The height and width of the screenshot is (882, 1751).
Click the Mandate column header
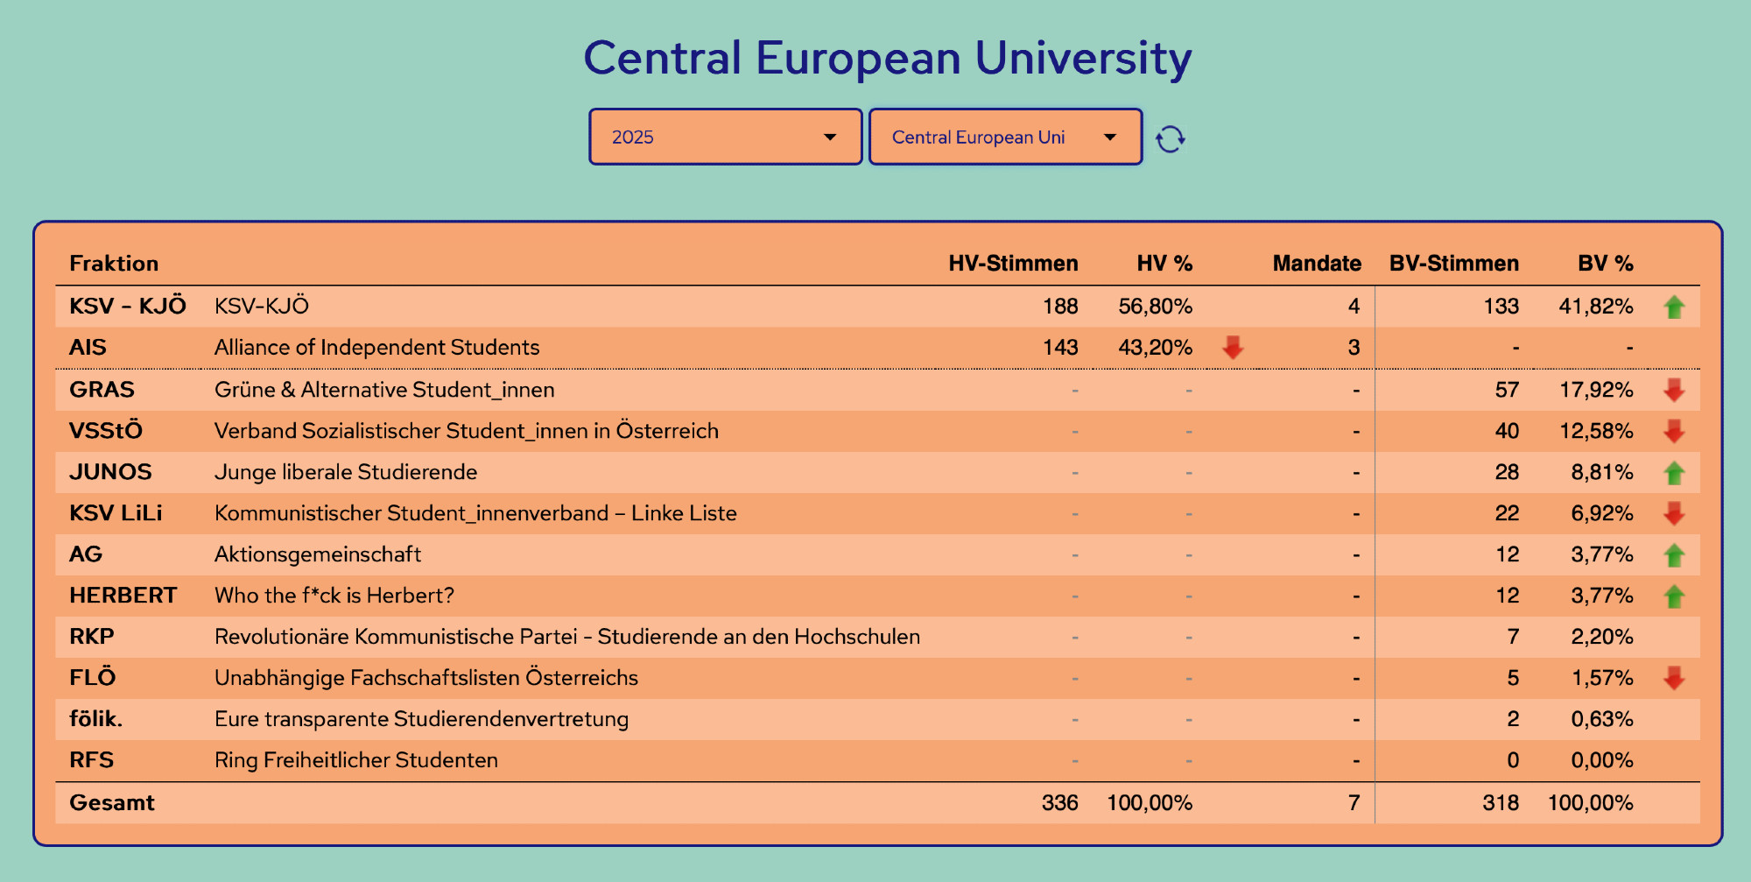coord(1317,264)
